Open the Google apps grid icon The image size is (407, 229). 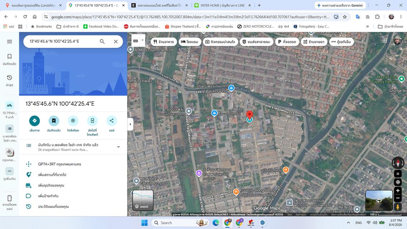tap(385, 40)
